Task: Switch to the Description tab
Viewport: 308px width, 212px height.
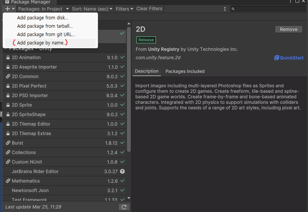Action: pyautogui.click(x=147, y=71)
